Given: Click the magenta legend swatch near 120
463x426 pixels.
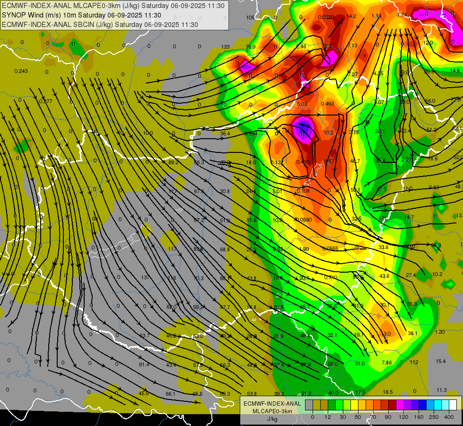Looking at the screenshot, I should tap(400, 405).
